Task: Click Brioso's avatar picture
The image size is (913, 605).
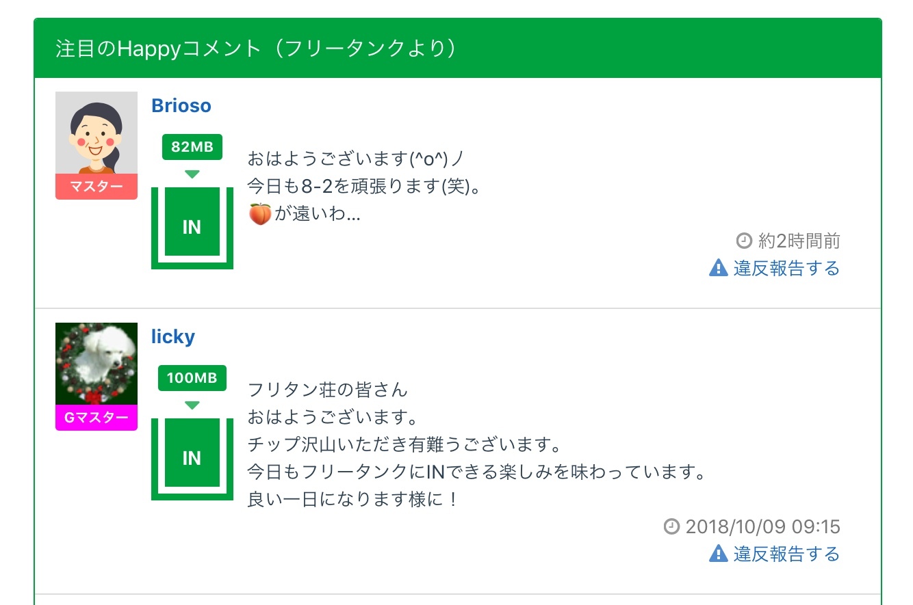Action: (97, 133)
